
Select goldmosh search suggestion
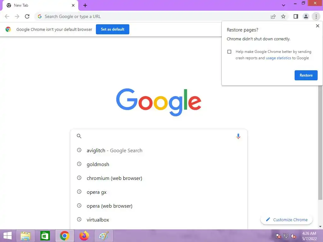click(x=159, y=164)
